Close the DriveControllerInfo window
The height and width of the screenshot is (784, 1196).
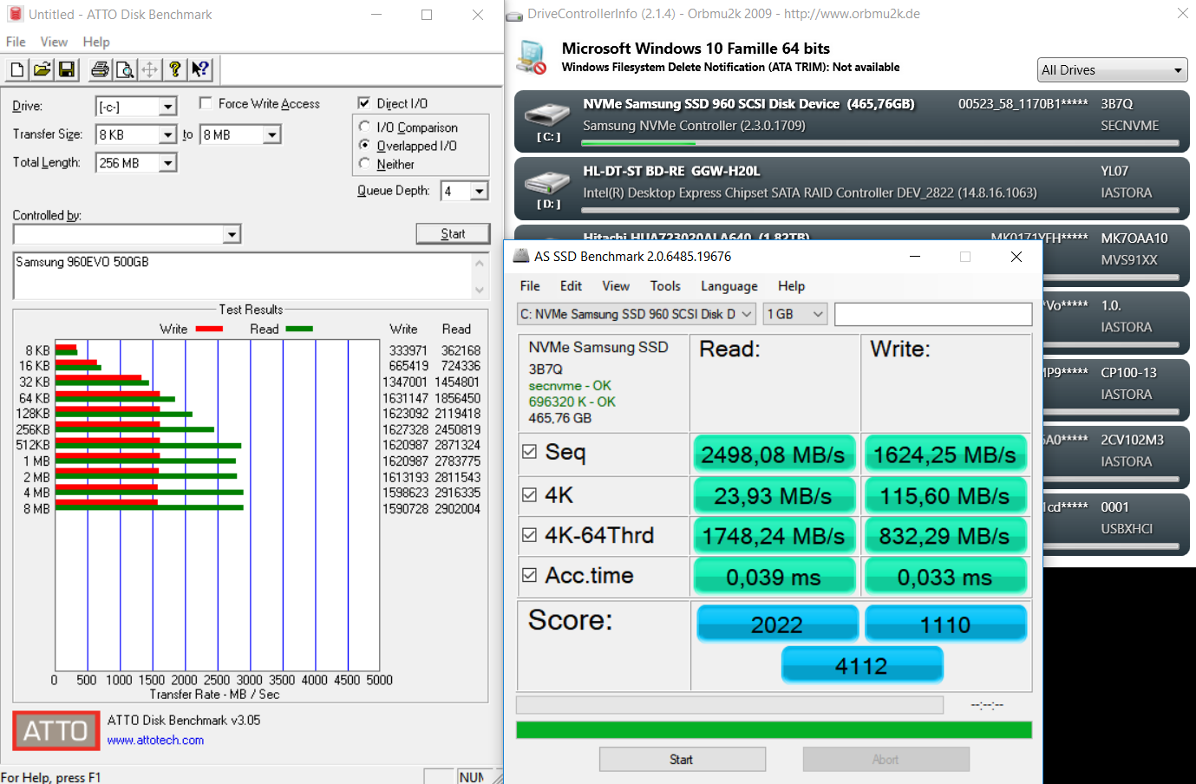(1182, 13)
